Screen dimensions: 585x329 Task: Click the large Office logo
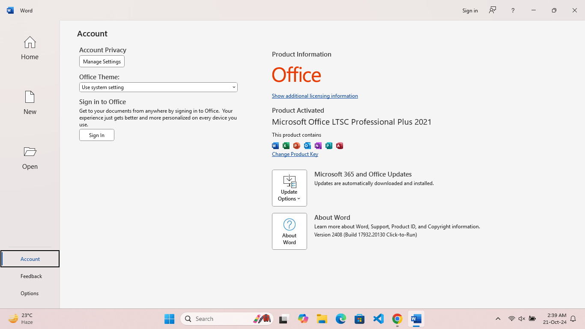(296, 75)
